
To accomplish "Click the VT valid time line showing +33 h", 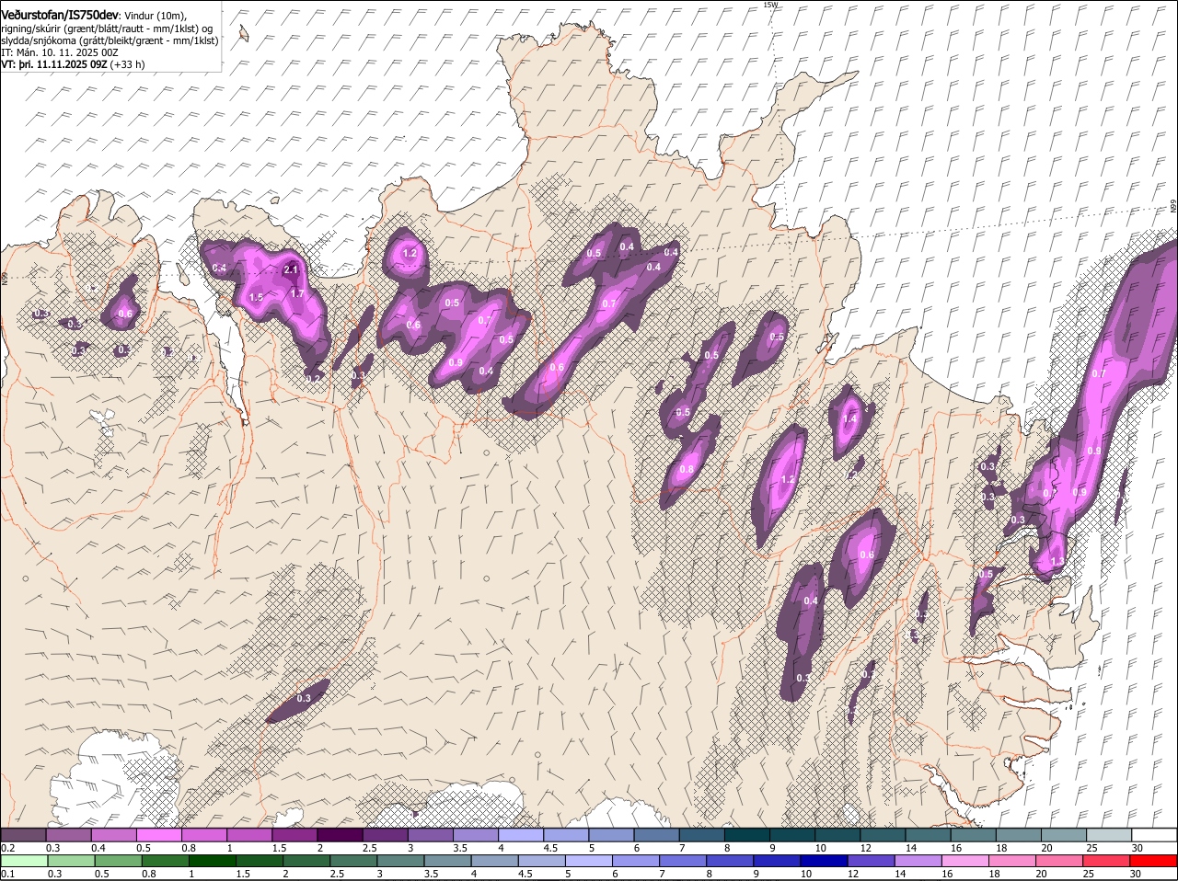I will click(73, 64).
